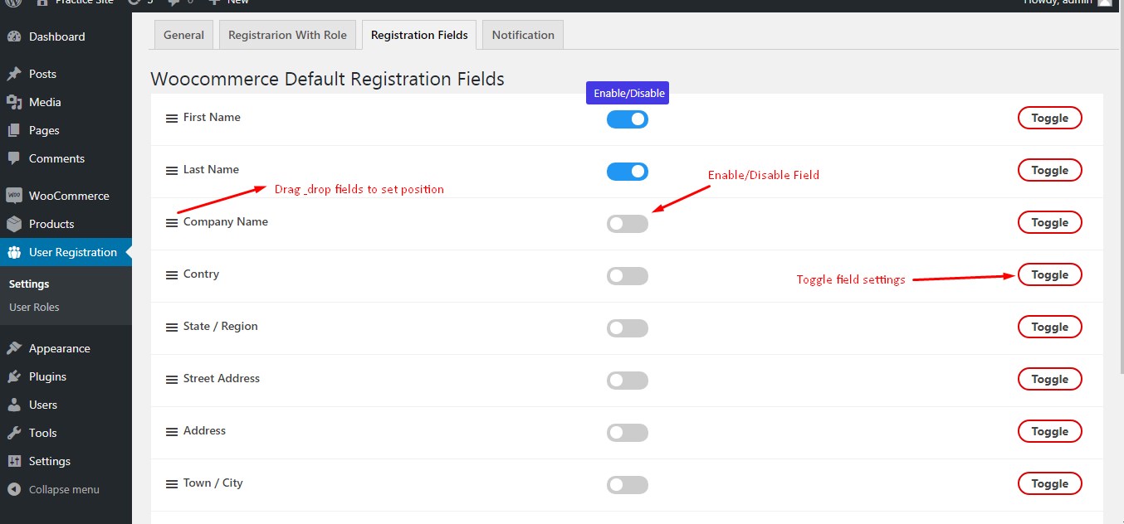Enable the Street Address field switch
The width and height of the screenshot is (1124, 524).
click(627, 381)
